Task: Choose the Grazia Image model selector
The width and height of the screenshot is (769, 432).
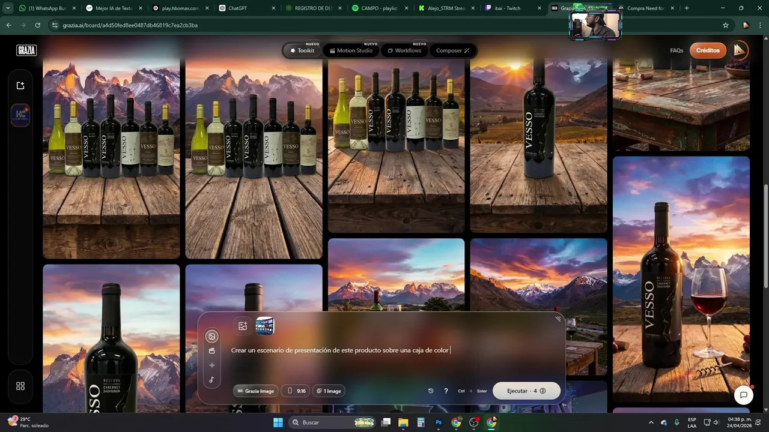Action: coord(256,391)
